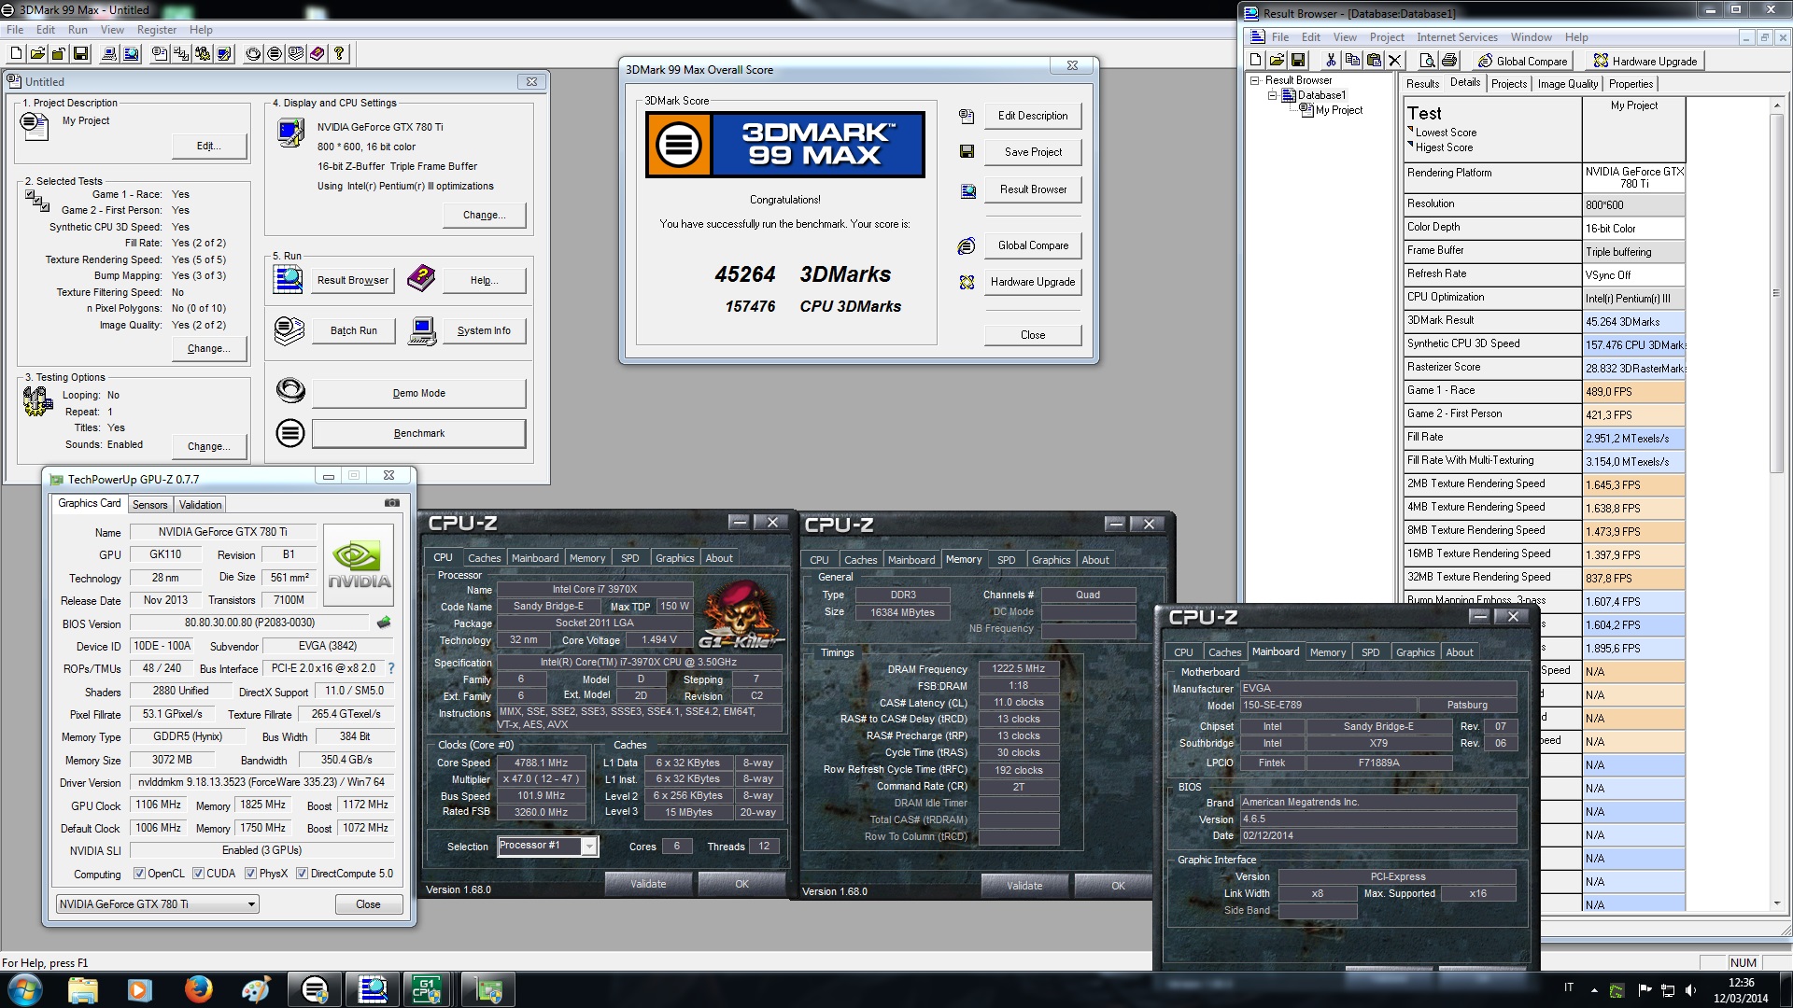Click the yellow question mark toolbar icon
The height and width of the screenshot is (1008, 1793).
coord(339,54)
